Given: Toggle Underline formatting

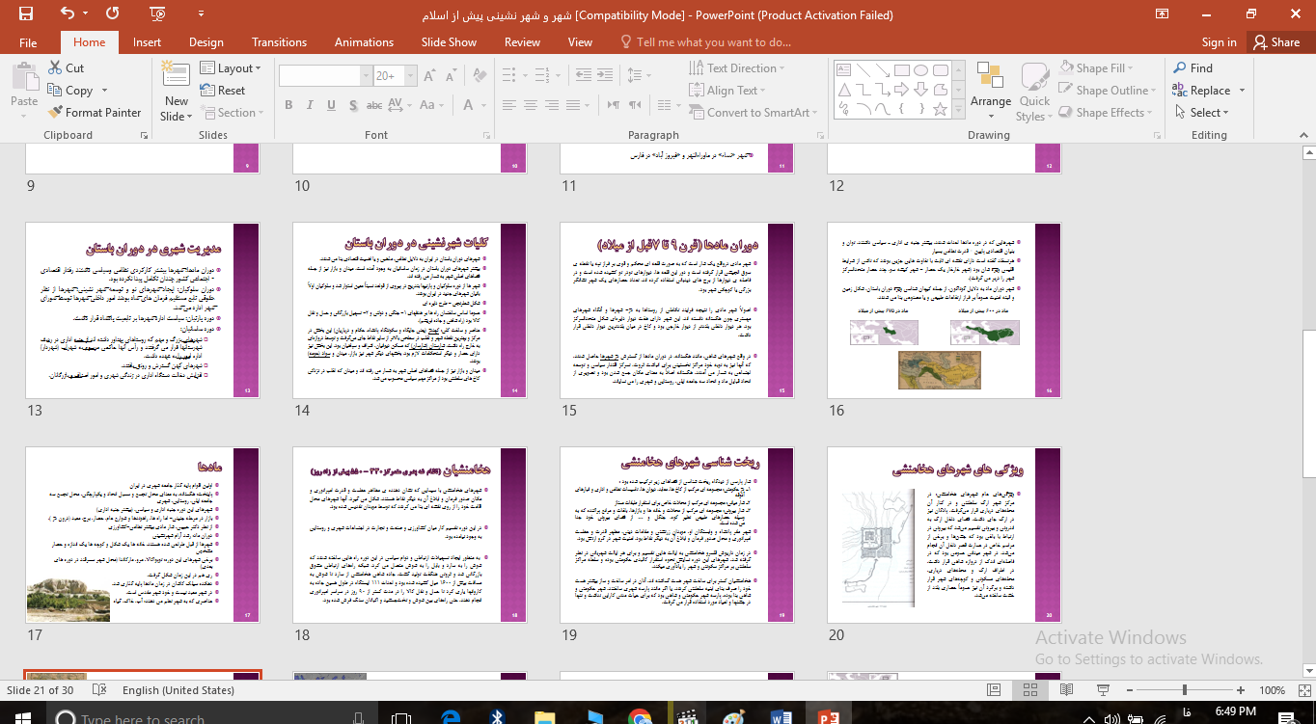Looking at the screenshot, I should click(332, 105).
